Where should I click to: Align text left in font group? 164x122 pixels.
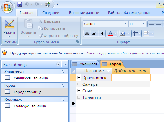[151, 24]
